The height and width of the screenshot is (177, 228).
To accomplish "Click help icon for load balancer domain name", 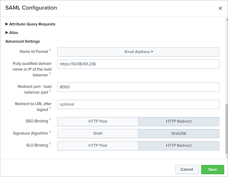I will click(50, 74).
